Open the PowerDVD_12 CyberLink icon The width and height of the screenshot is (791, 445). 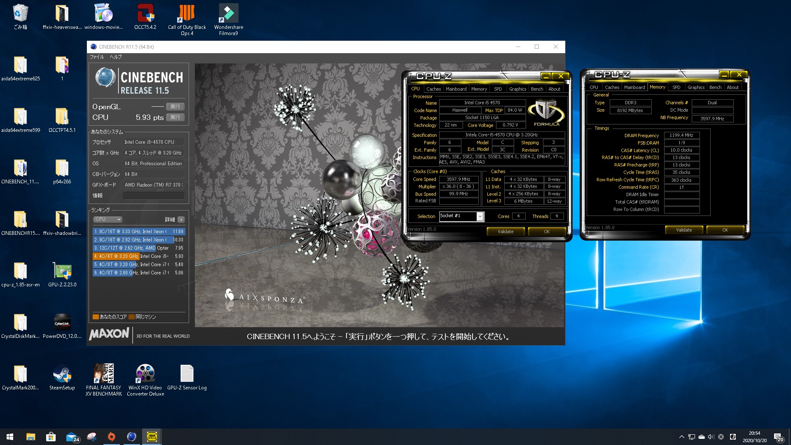62,326
